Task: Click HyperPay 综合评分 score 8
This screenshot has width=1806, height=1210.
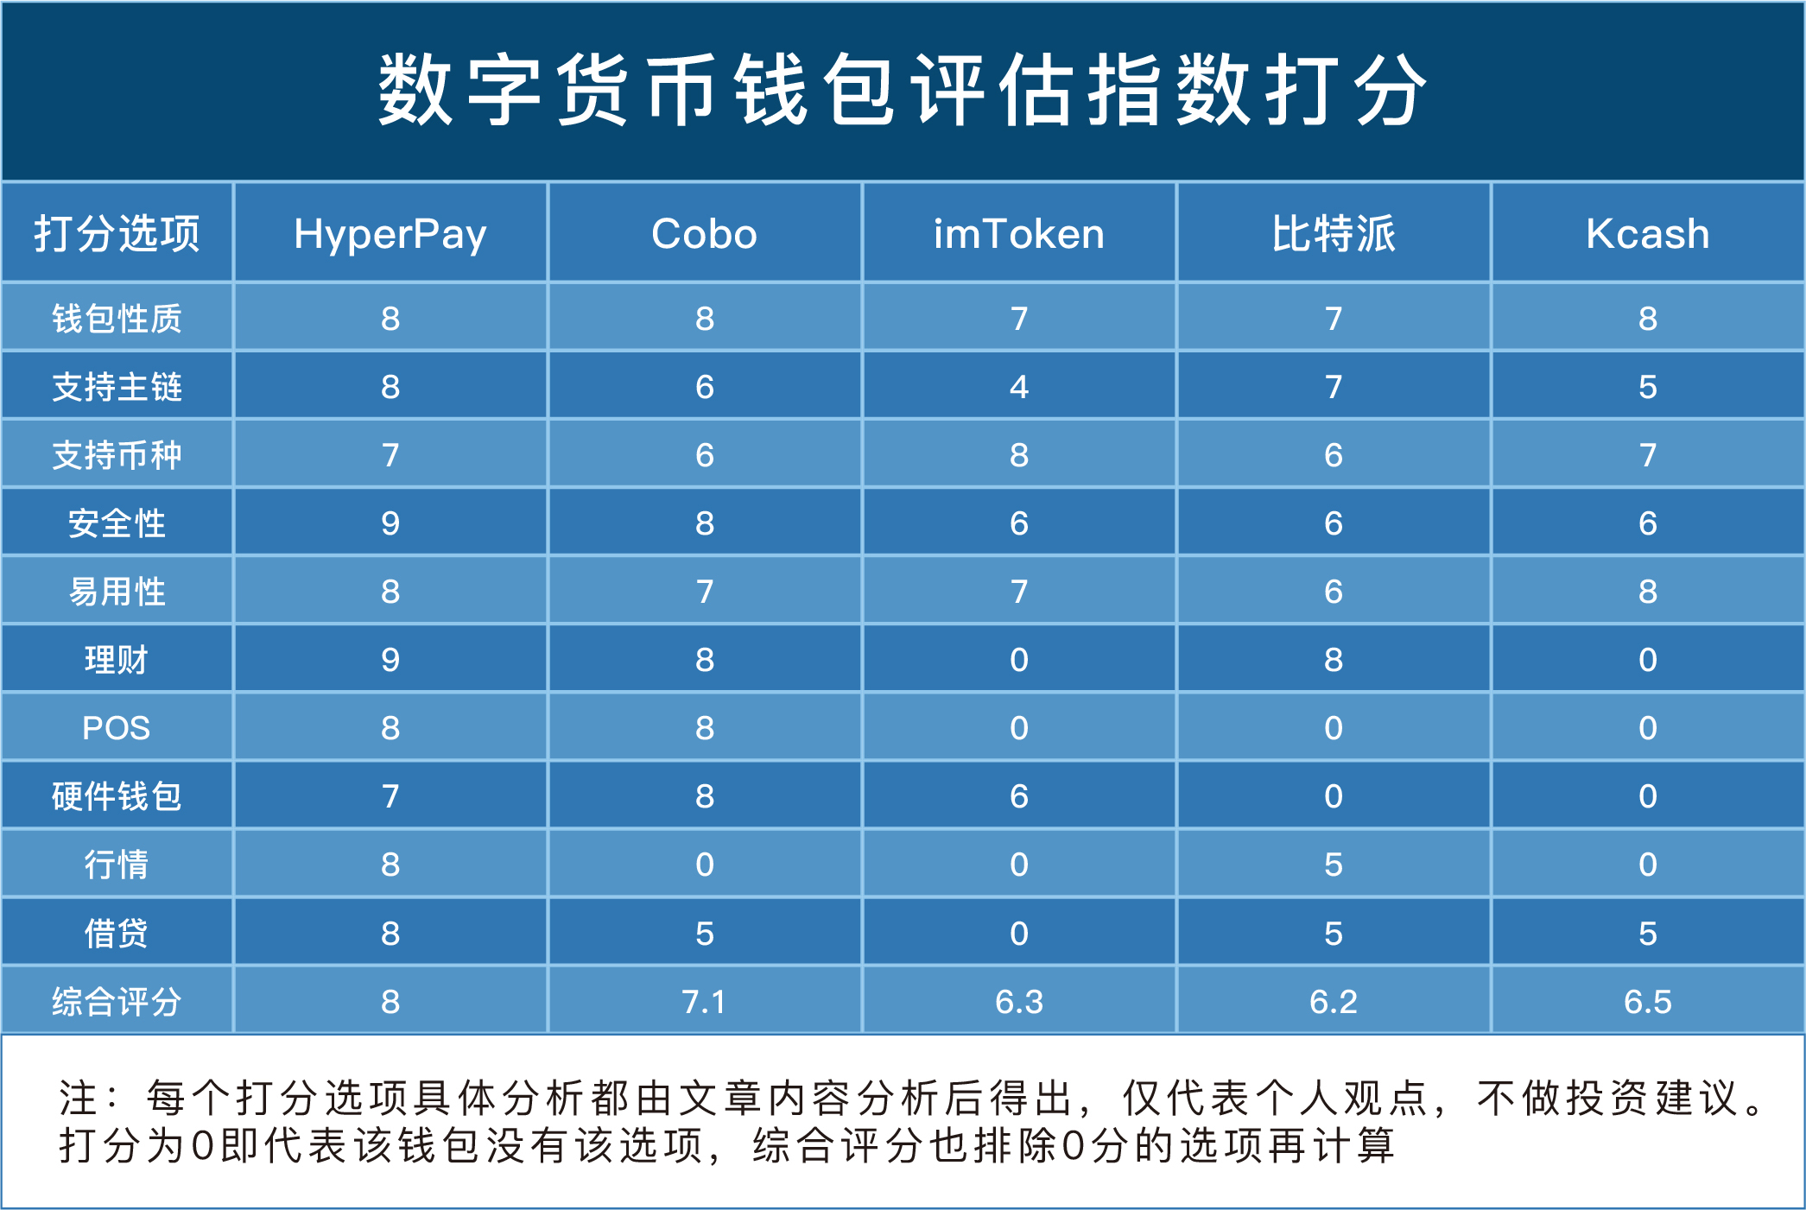Action: pos(406,1011)
